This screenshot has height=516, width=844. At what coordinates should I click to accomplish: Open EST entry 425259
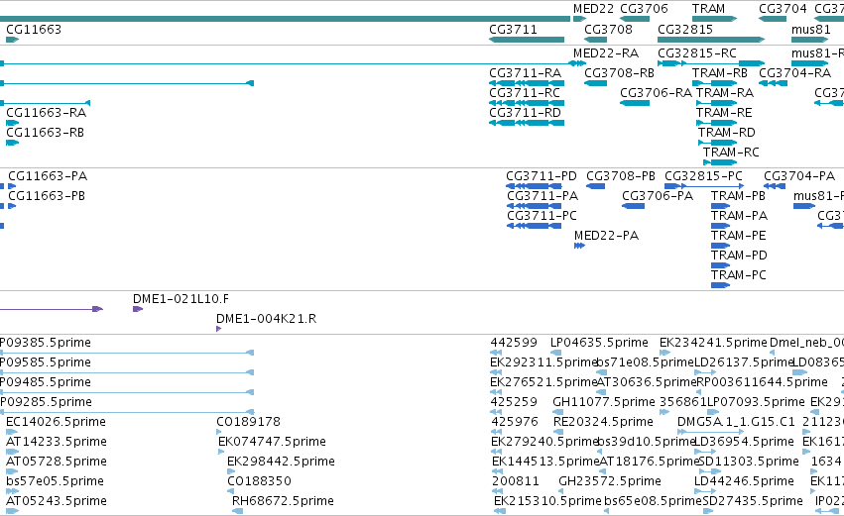coord(514,402)
